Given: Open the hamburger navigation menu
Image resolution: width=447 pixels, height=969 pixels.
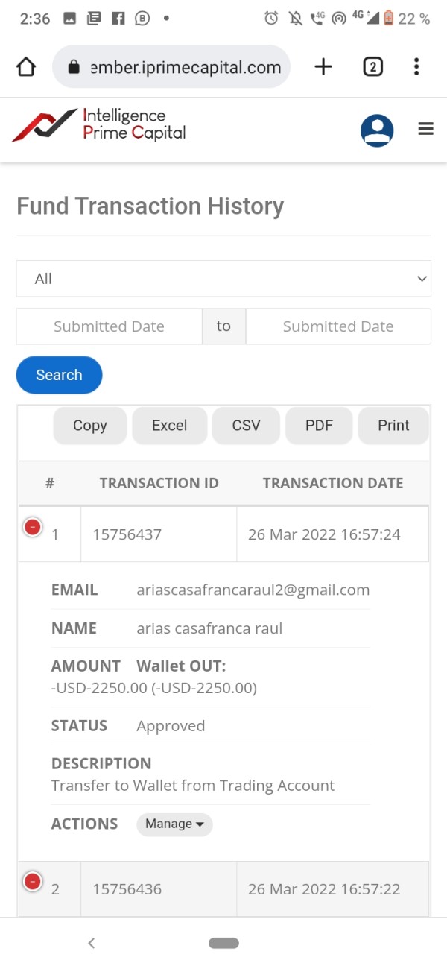Looking at the screenshot, I should point(426,130).
